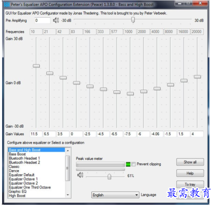214x205 pixels.
Task: Click the Show all button
Action: 190,162
